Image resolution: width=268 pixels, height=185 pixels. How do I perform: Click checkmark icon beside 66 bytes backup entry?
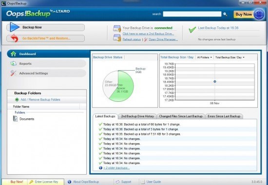point(100,124)
